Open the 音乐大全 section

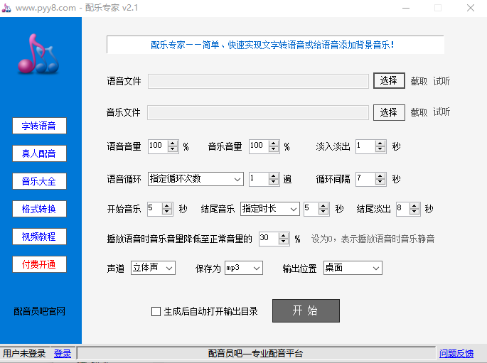click(39, 181)
